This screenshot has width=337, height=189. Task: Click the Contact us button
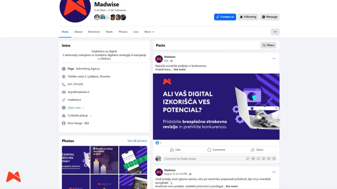point(225,17)
